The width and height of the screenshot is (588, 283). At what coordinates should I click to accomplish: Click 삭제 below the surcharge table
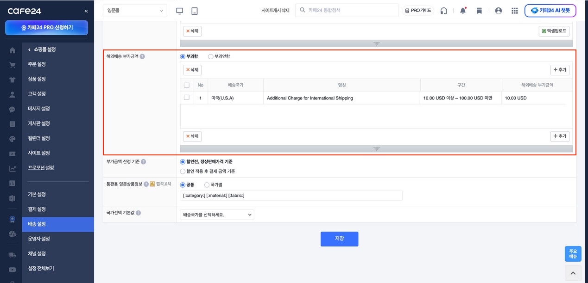click(x=192, y=136)
